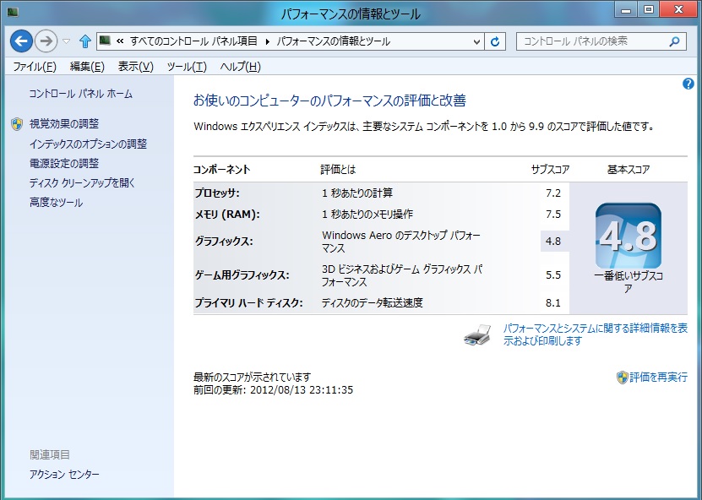
Task: Open the 表示(V) menu
Action: pyautogui.click(x=136, y=67)
